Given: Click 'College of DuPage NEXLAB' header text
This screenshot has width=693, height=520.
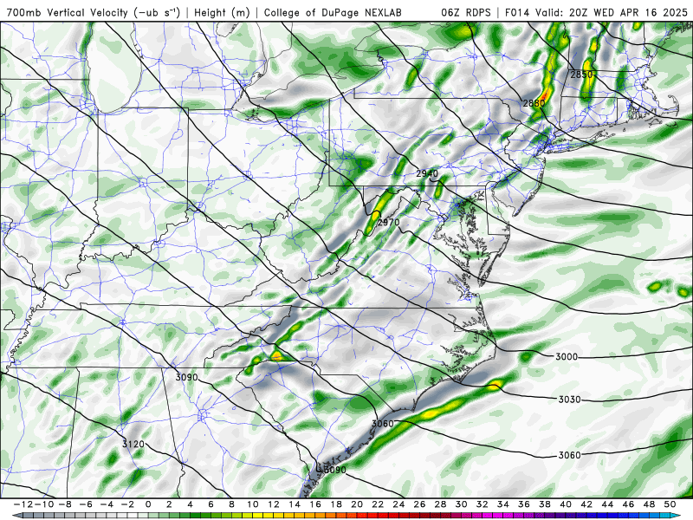Looking at the screenshot, I should 333,13.
